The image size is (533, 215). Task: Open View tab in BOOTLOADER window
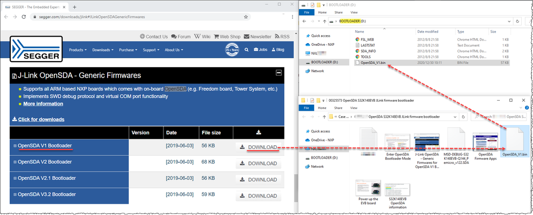click(x=354, y=13)
